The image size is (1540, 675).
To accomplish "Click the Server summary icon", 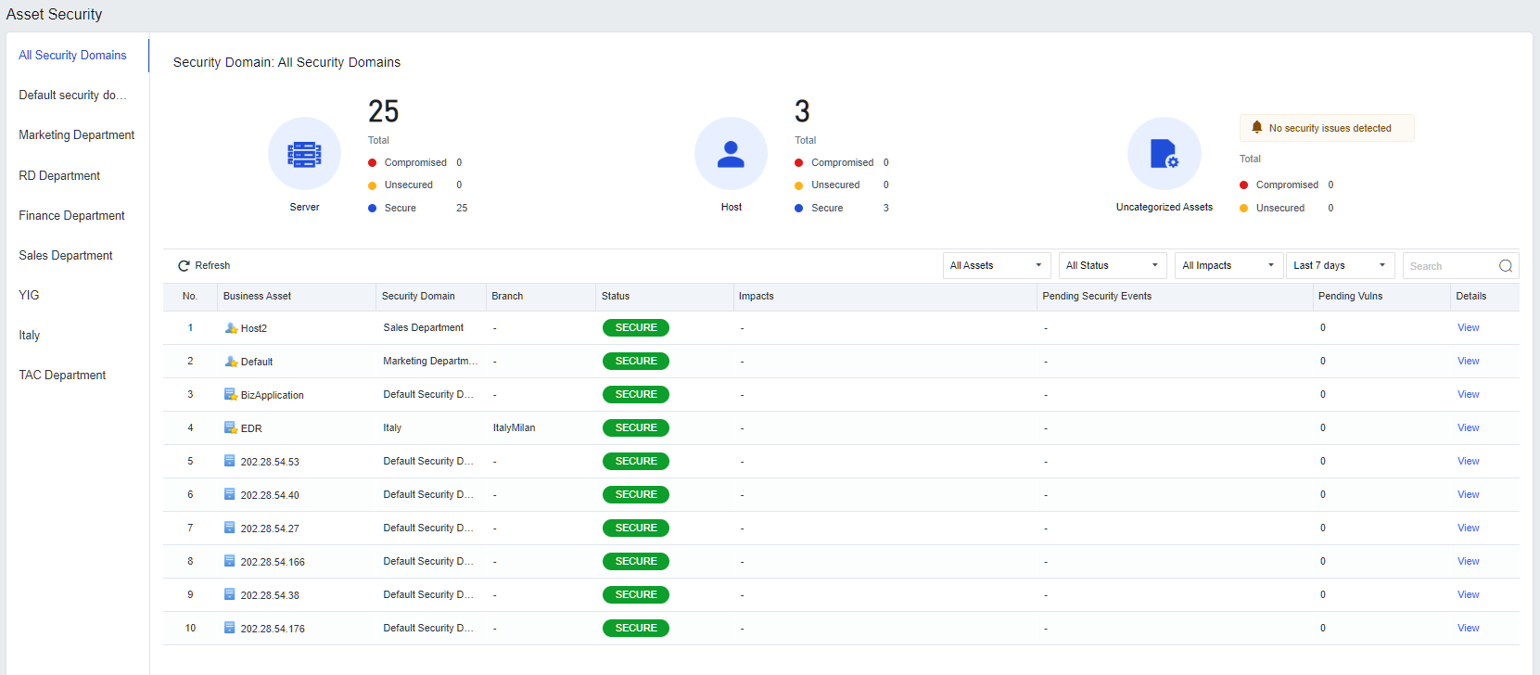I will (x=304, y=154).
